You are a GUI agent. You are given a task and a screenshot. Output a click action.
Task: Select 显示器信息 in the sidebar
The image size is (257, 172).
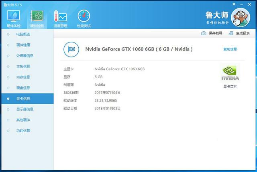(28, 109)
